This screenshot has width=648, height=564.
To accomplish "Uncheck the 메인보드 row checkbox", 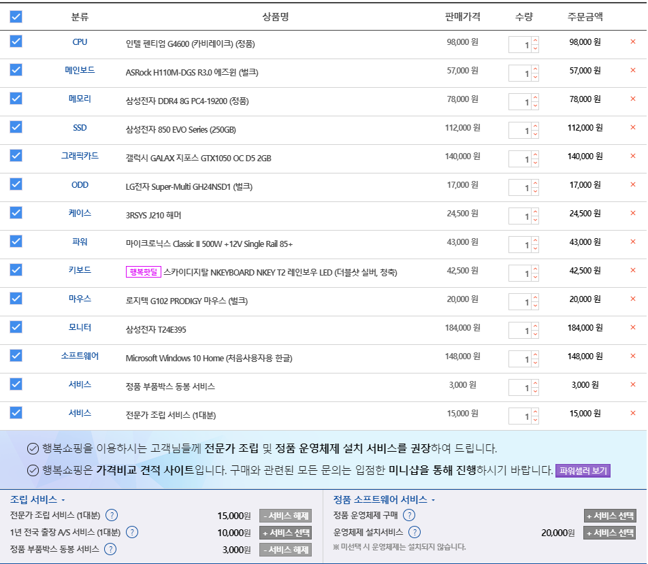I will pos(16,70).
